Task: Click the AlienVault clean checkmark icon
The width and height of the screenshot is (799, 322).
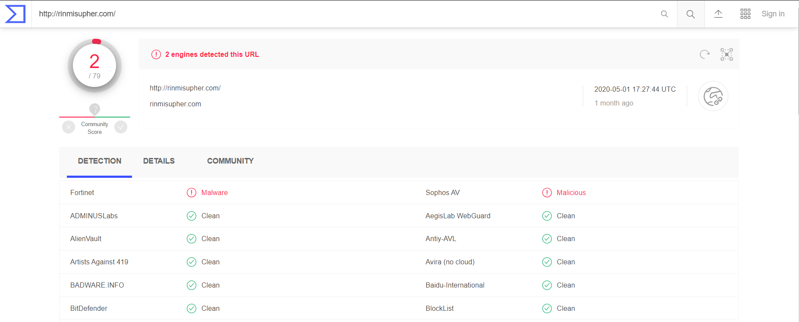Action: coord(192,238)
